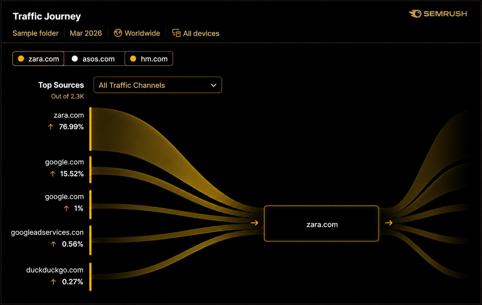This screenshot has height=305, width=482.
Task: Click the up arrow beside 76.99%
Action: (x=51, y=127)
